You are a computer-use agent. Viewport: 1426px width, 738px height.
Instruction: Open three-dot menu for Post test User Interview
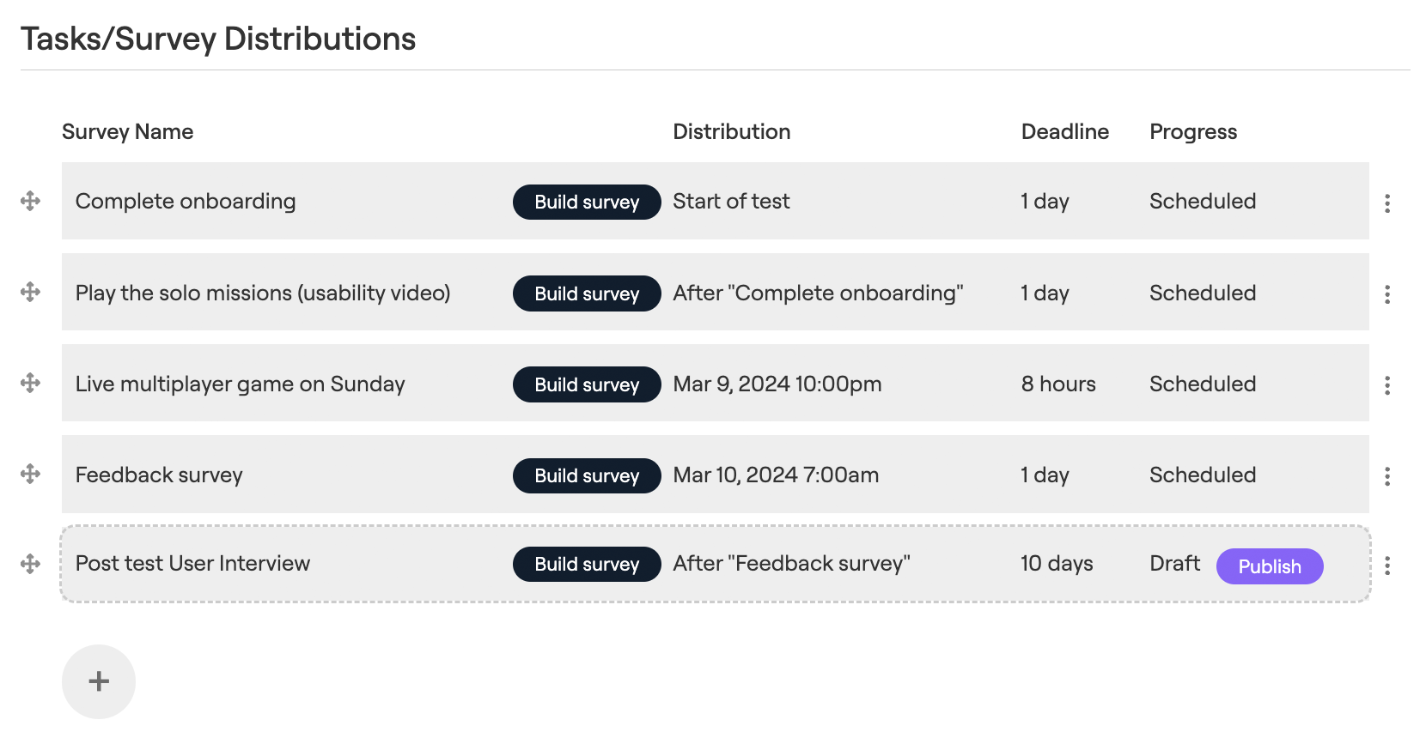coord(1387,566)
